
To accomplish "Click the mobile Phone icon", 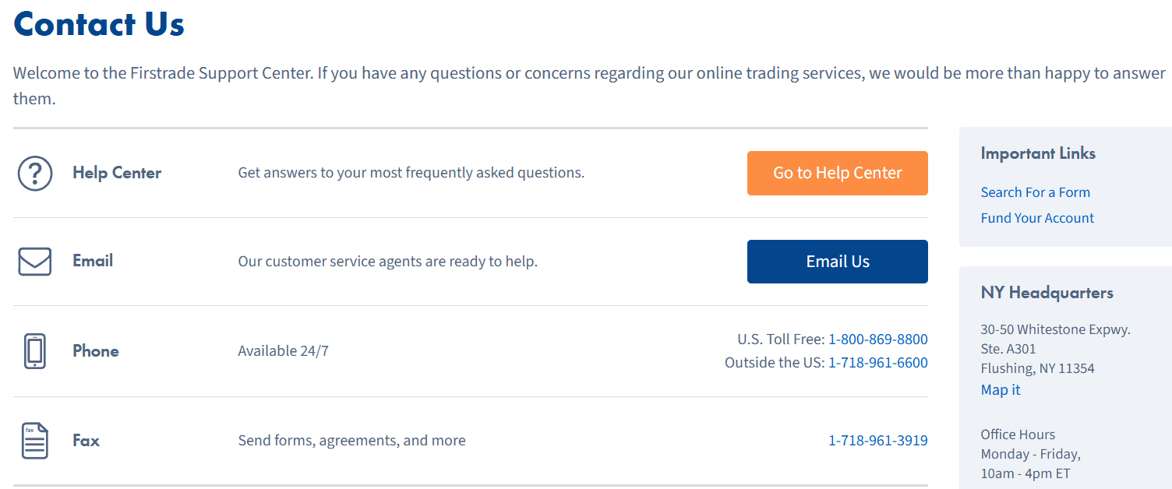I will [35, 351].
